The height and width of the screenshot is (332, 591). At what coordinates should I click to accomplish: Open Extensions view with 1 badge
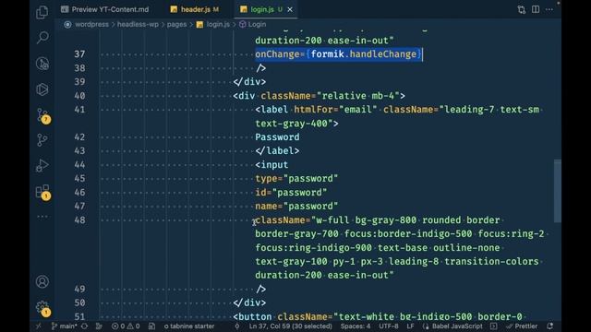pos(42,192)
